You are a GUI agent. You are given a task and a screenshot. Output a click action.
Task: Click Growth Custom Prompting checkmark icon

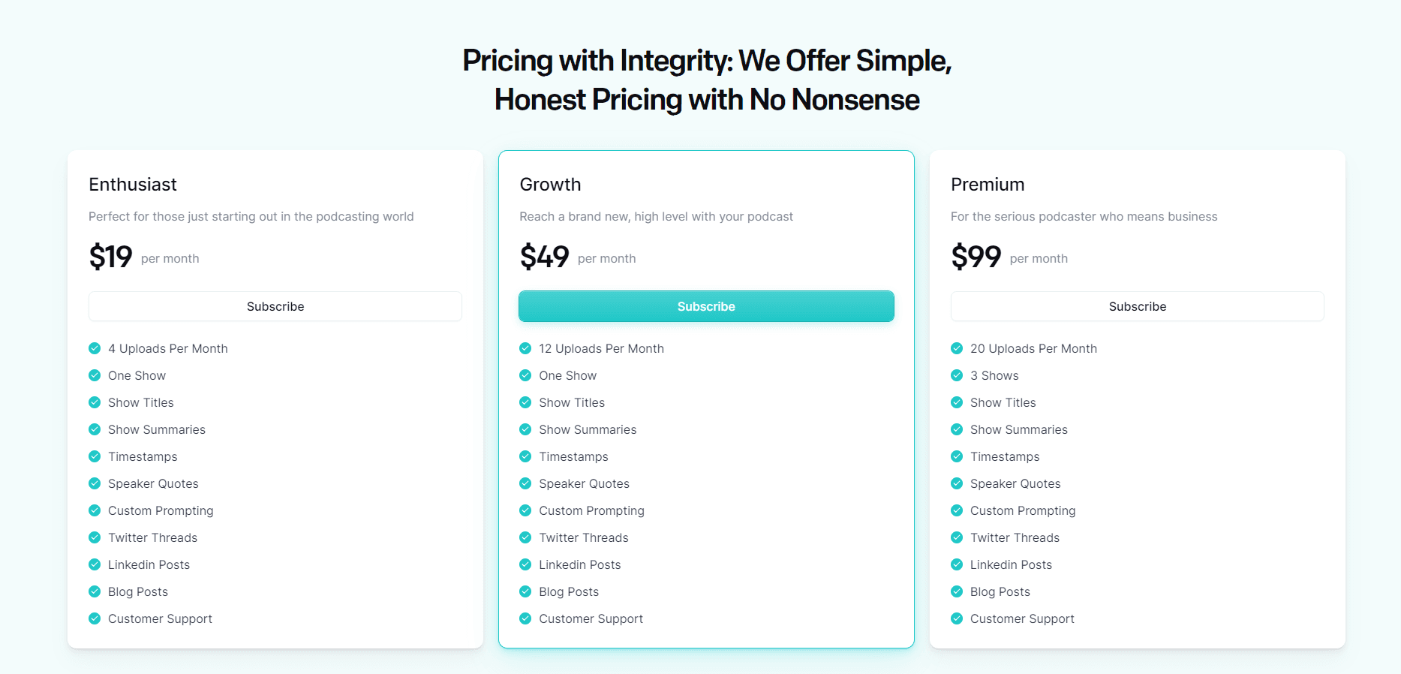click(525, 510)
